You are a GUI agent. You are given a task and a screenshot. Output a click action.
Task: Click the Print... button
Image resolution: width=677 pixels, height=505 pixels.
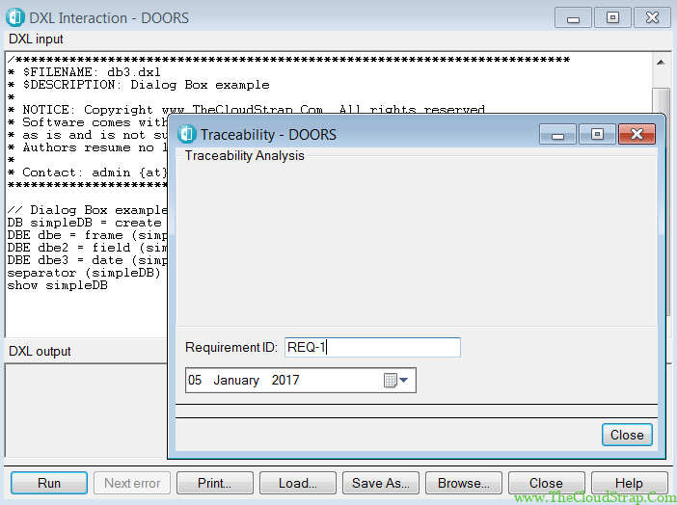[x=215, y=483]
